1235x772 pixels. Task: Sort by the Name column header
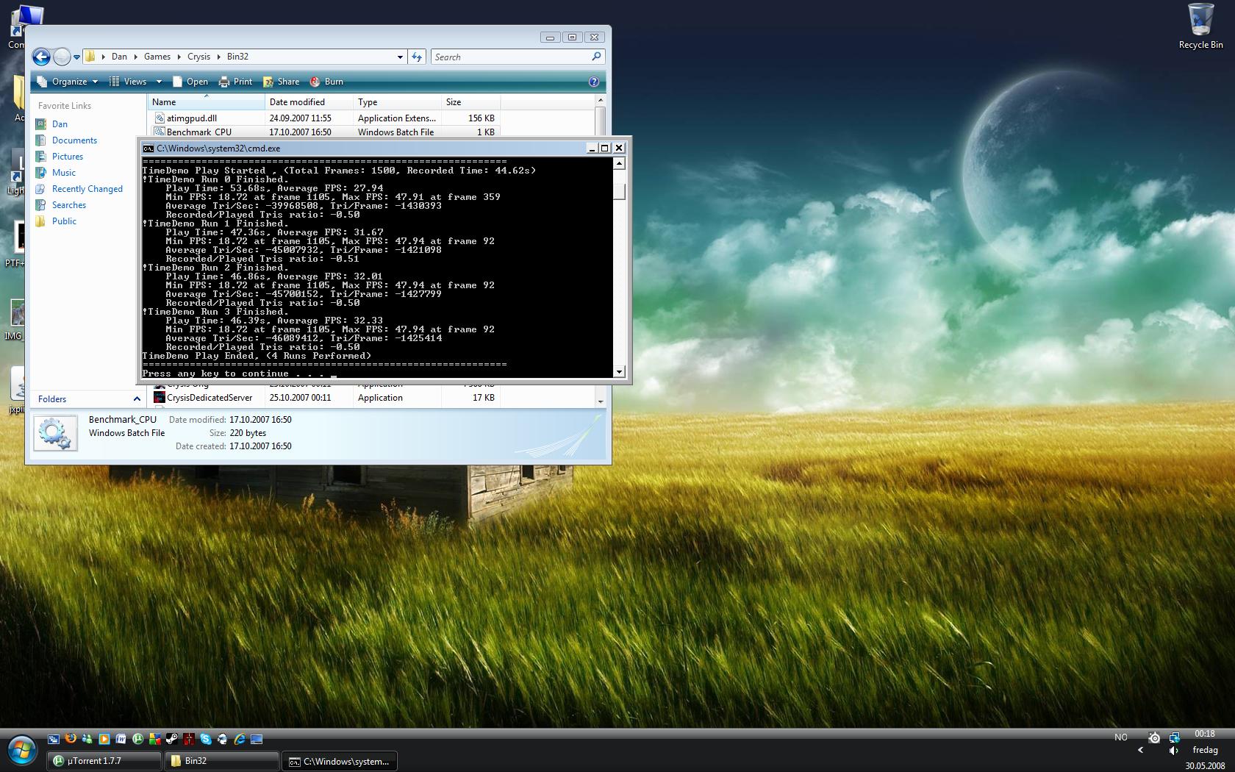(206, 102)
